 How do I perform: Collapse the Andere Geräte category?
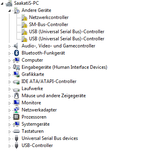[9, 11]
